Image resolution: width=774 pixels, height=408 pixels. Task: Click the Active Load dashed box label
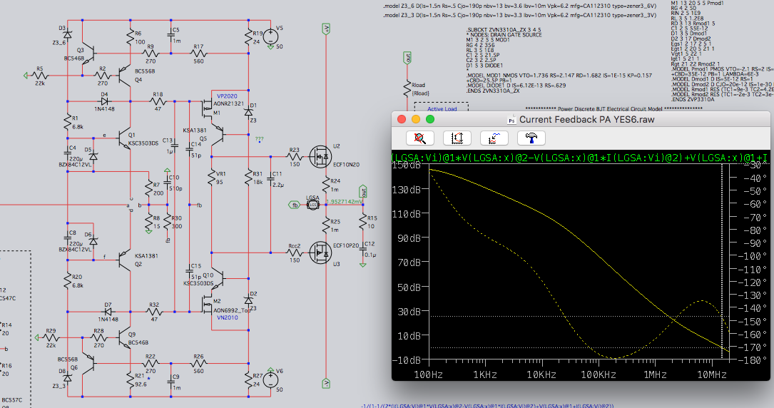click(442, 109)
